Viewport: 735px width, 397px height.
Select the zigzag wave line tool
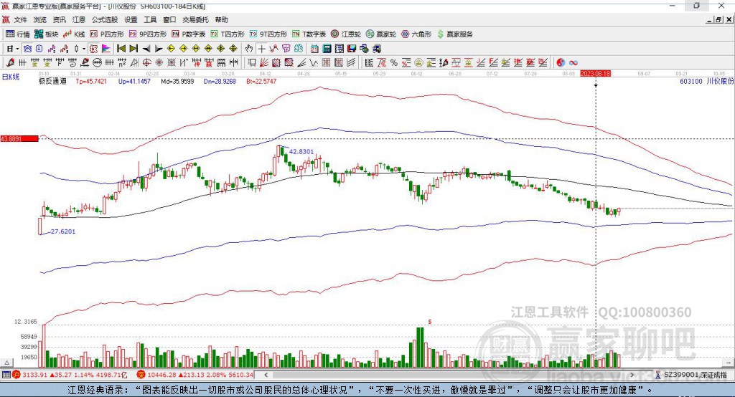(314, 62)
